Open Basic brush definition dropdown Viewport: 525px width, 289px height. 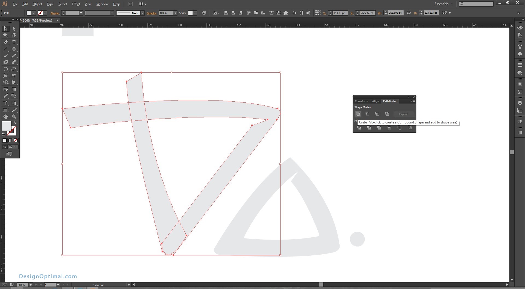[x=142, y=13]
